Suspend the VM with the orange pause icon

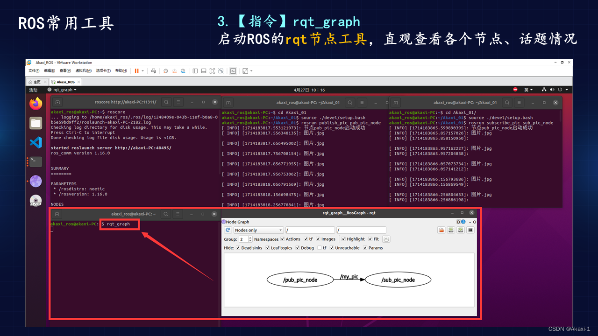[136, 71]
